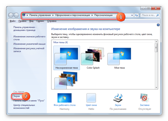Click "Персонализация" breadcrumb segment
This screenshot has width=168, height=121.
(103, 15)
